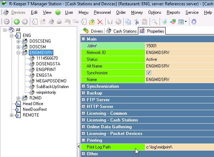Open the Edit menu
214x157 pixels.
pos(34,12)
